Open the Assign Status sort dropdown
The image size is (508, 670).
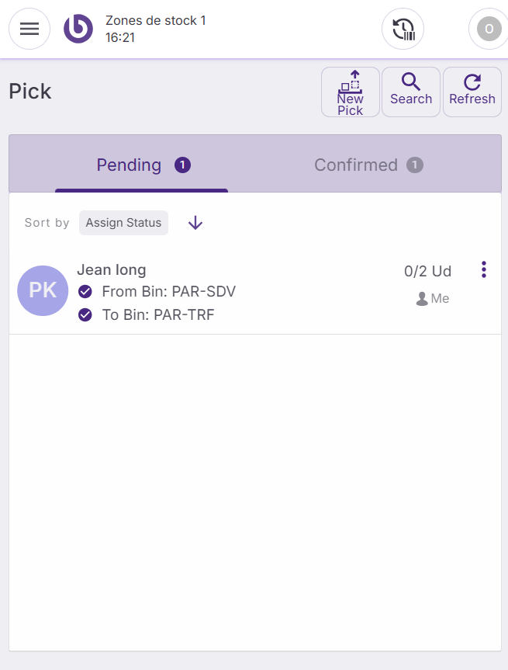coord(123,223)
